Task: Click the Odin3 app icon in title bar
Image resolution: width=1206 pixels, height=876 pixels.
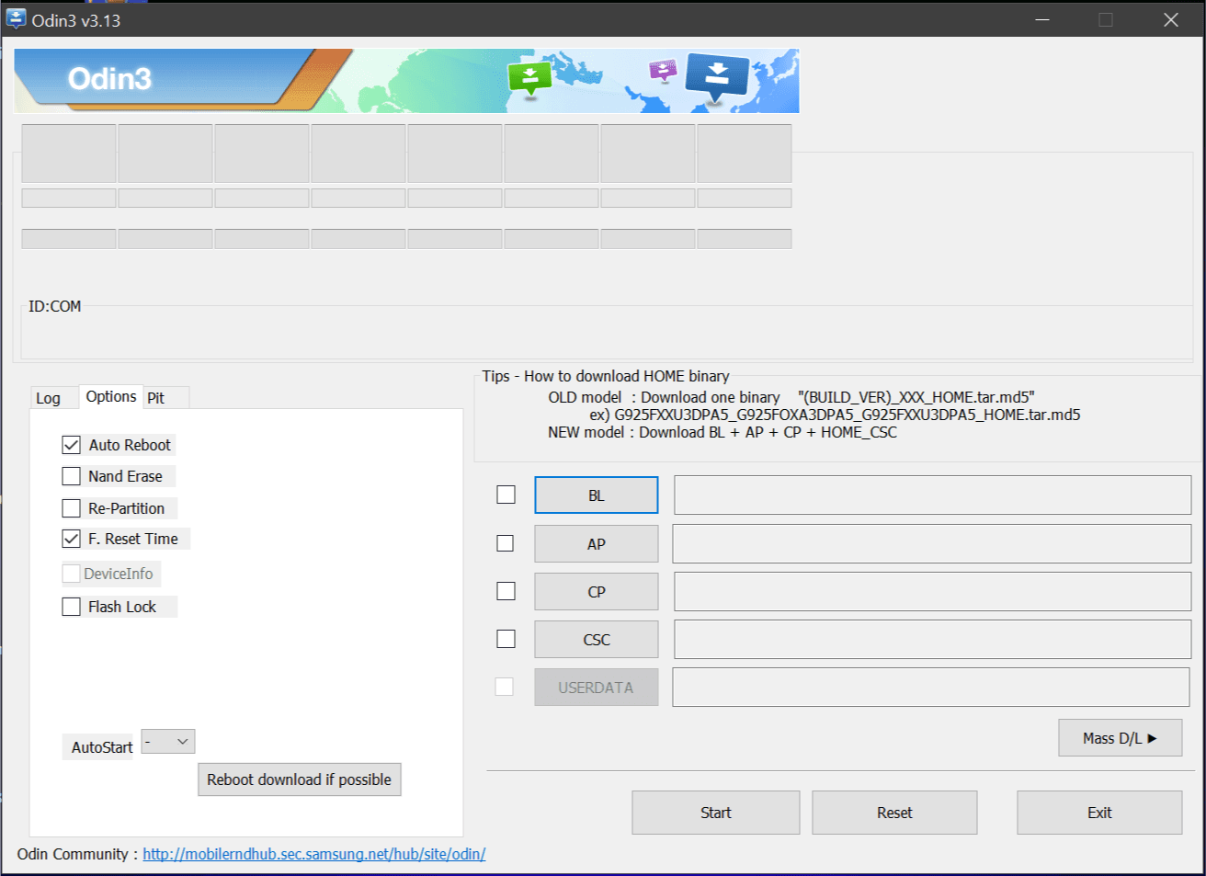Action: 17,19
